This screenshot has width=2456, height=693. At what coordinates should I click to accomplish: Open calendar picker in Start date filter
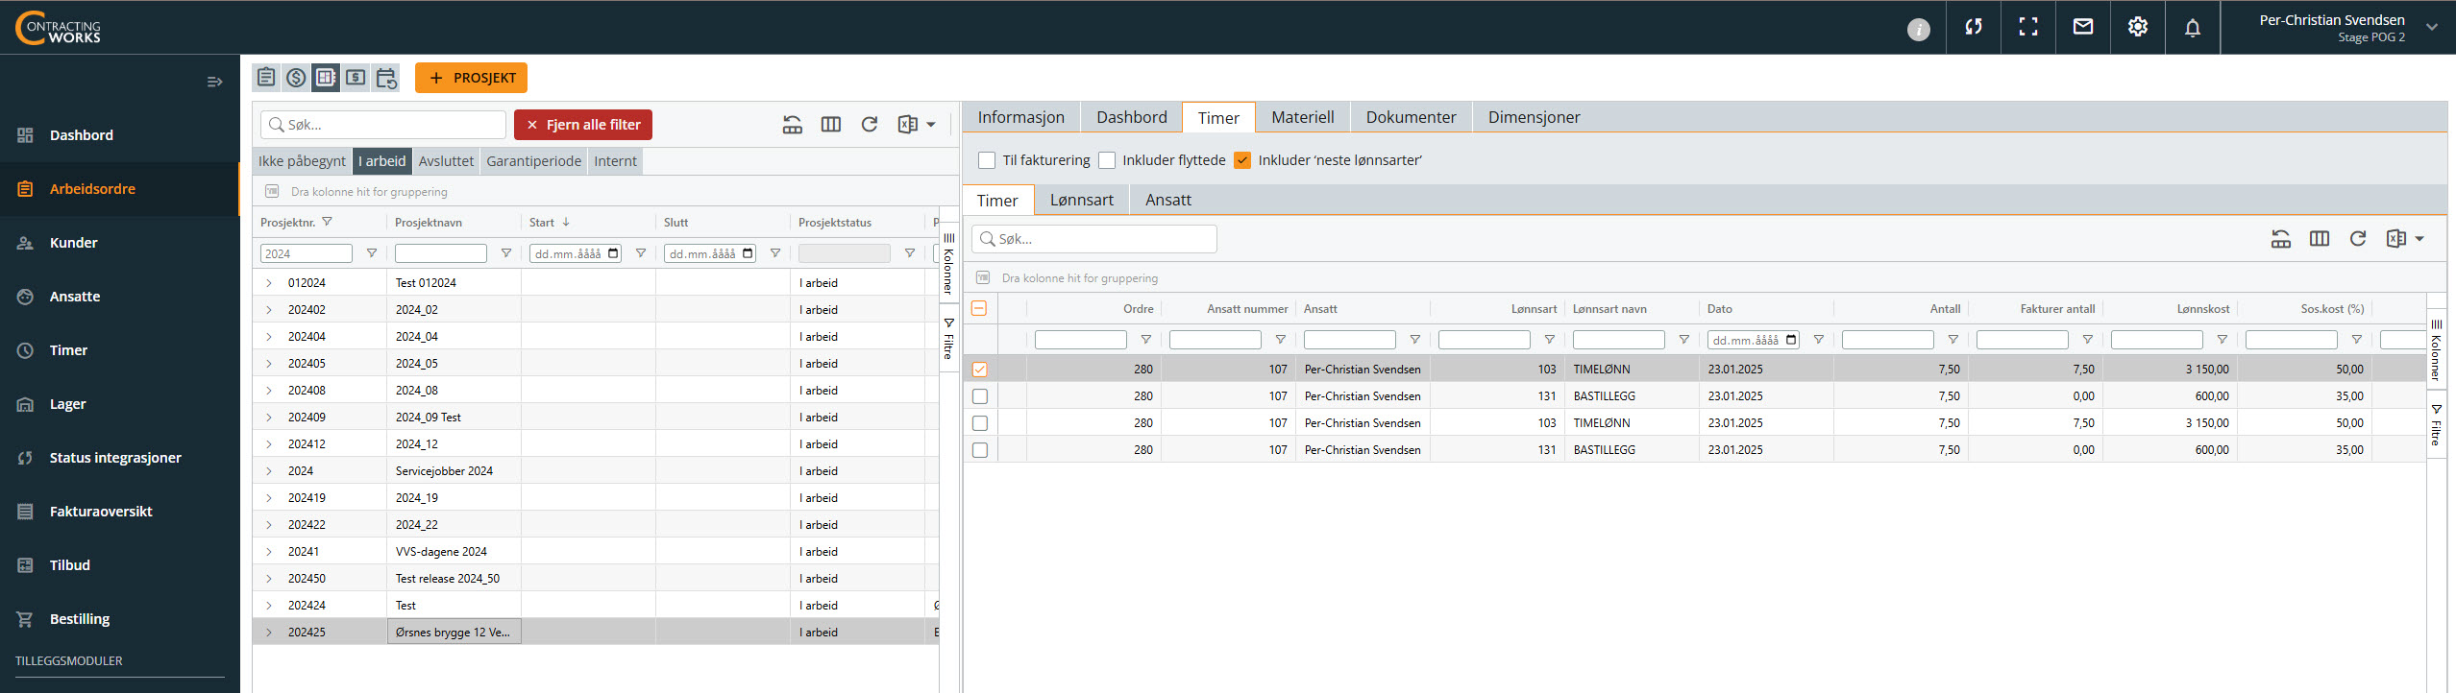(613, 253)
